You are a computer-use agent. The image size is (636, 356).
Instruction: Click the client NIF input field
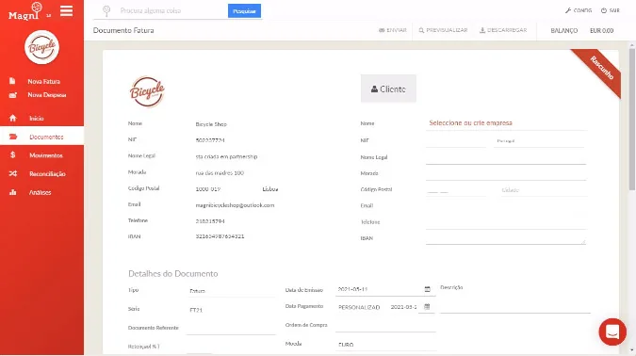coord(456,141)
